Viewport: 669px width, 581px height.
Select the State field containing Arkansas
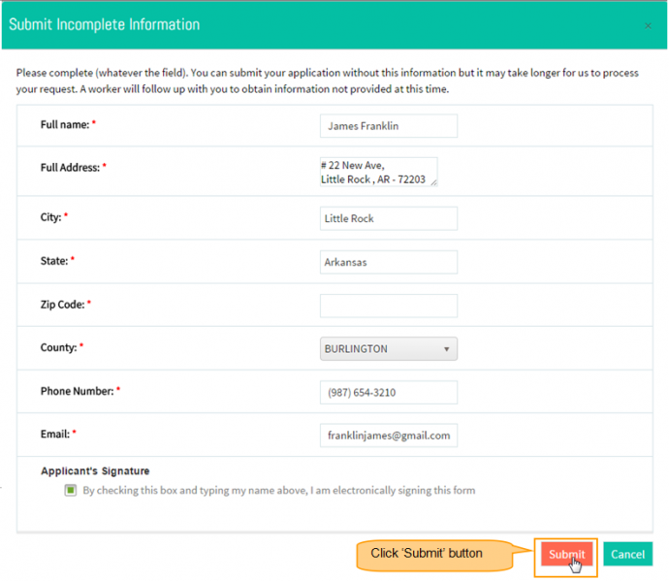388,262
